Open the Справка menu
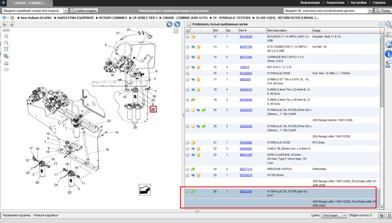Image resolution: width=392 pixels, height=223 pixels. pyautogui.click(x=379, y=3)
